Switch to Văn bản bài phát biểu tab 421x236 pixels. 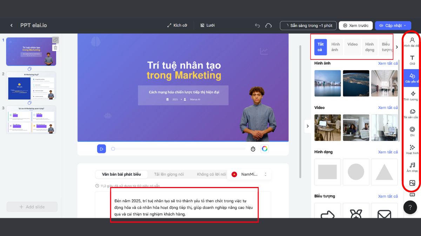[x=121, y=174]
